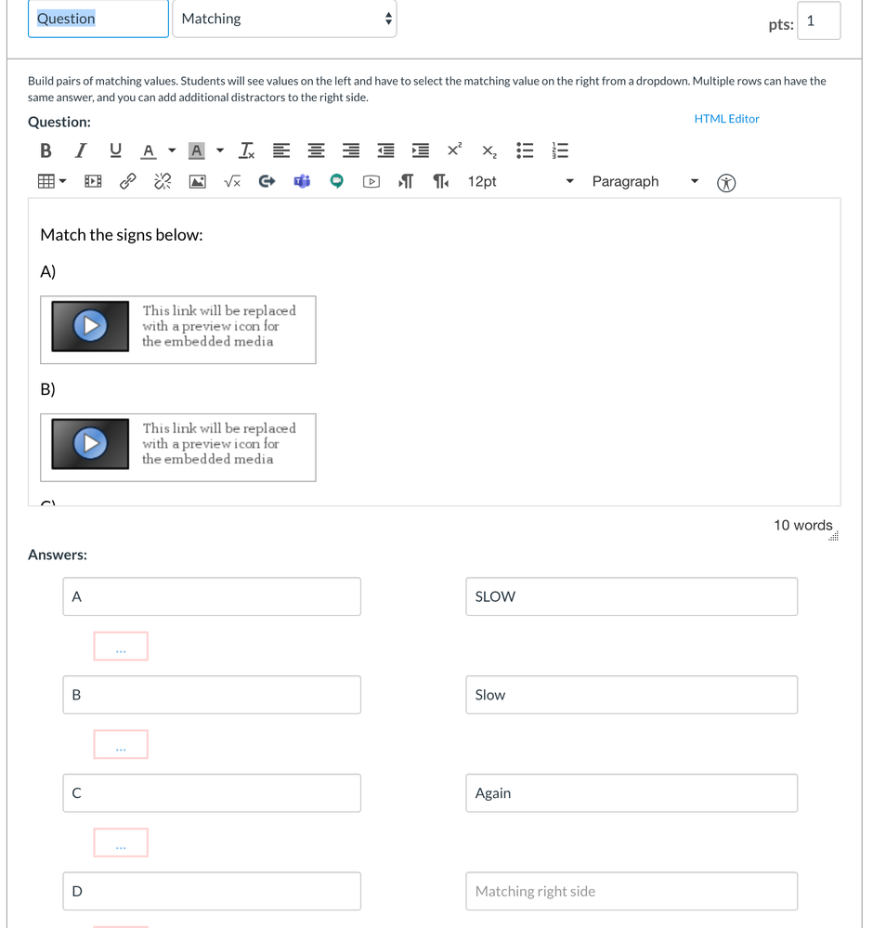Click the insert link icon
This screenshot has height=928, width=873.
(x=128, y=182)
